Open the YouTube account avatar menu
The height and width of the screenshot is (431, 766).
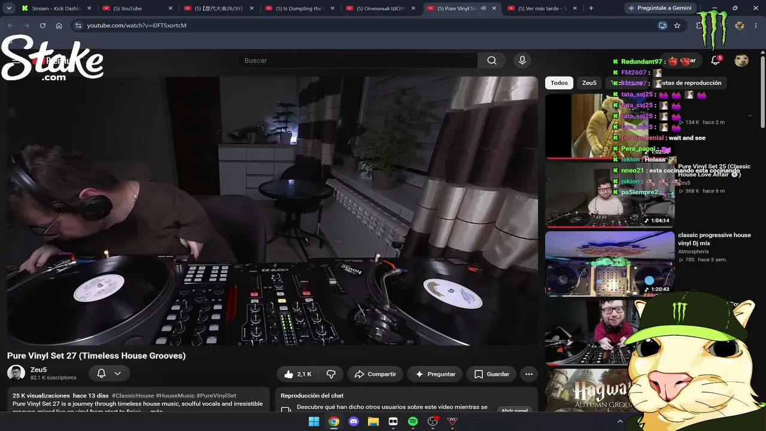coord(741,60)
